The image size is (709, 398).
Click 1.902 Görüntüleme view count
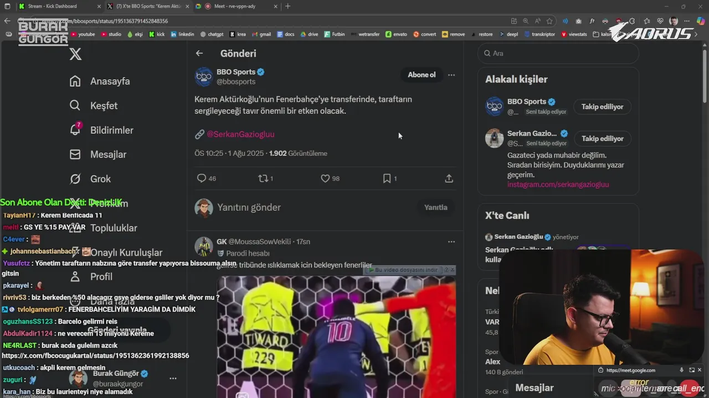pyautogui.click(x=298, y=153)
